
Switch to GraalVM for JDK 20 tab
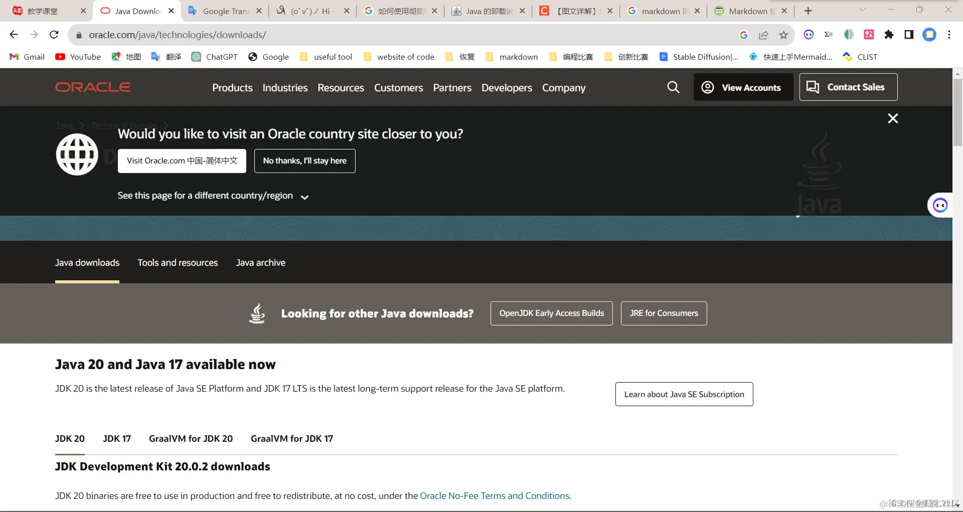point(191,439)
